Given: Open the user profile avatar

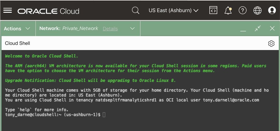Looking at the screenshot, I should (272, 10).
